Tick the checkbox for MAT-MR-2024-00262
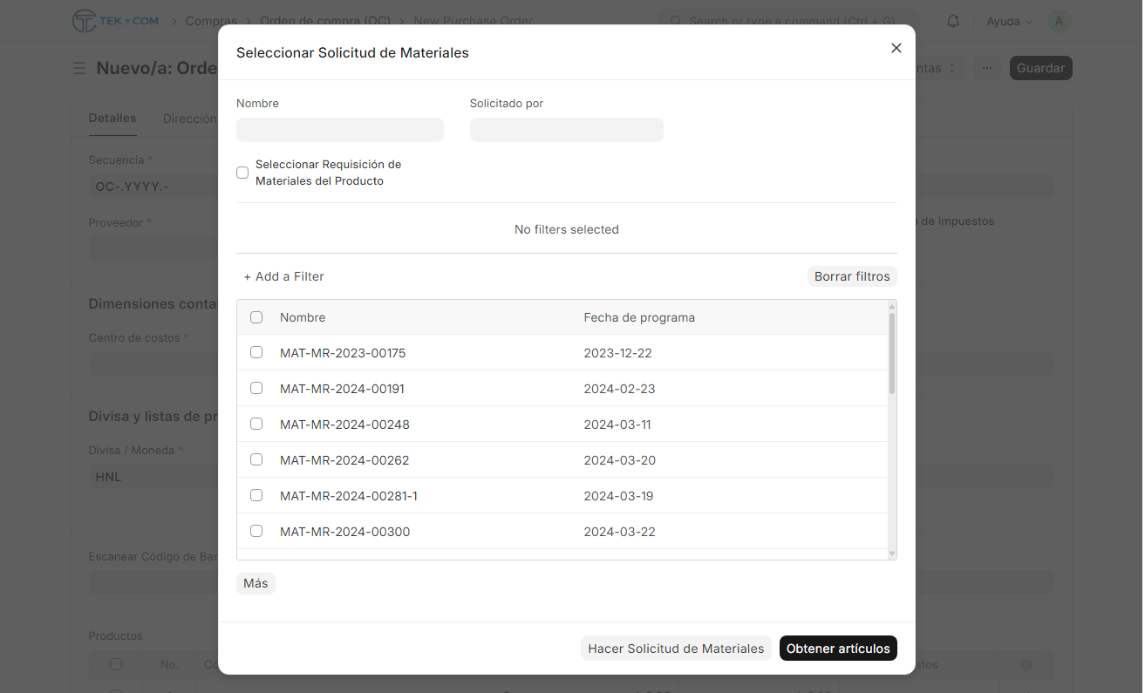The width and height of the screenshot is (1145, 693). click(x=256, y=459)
